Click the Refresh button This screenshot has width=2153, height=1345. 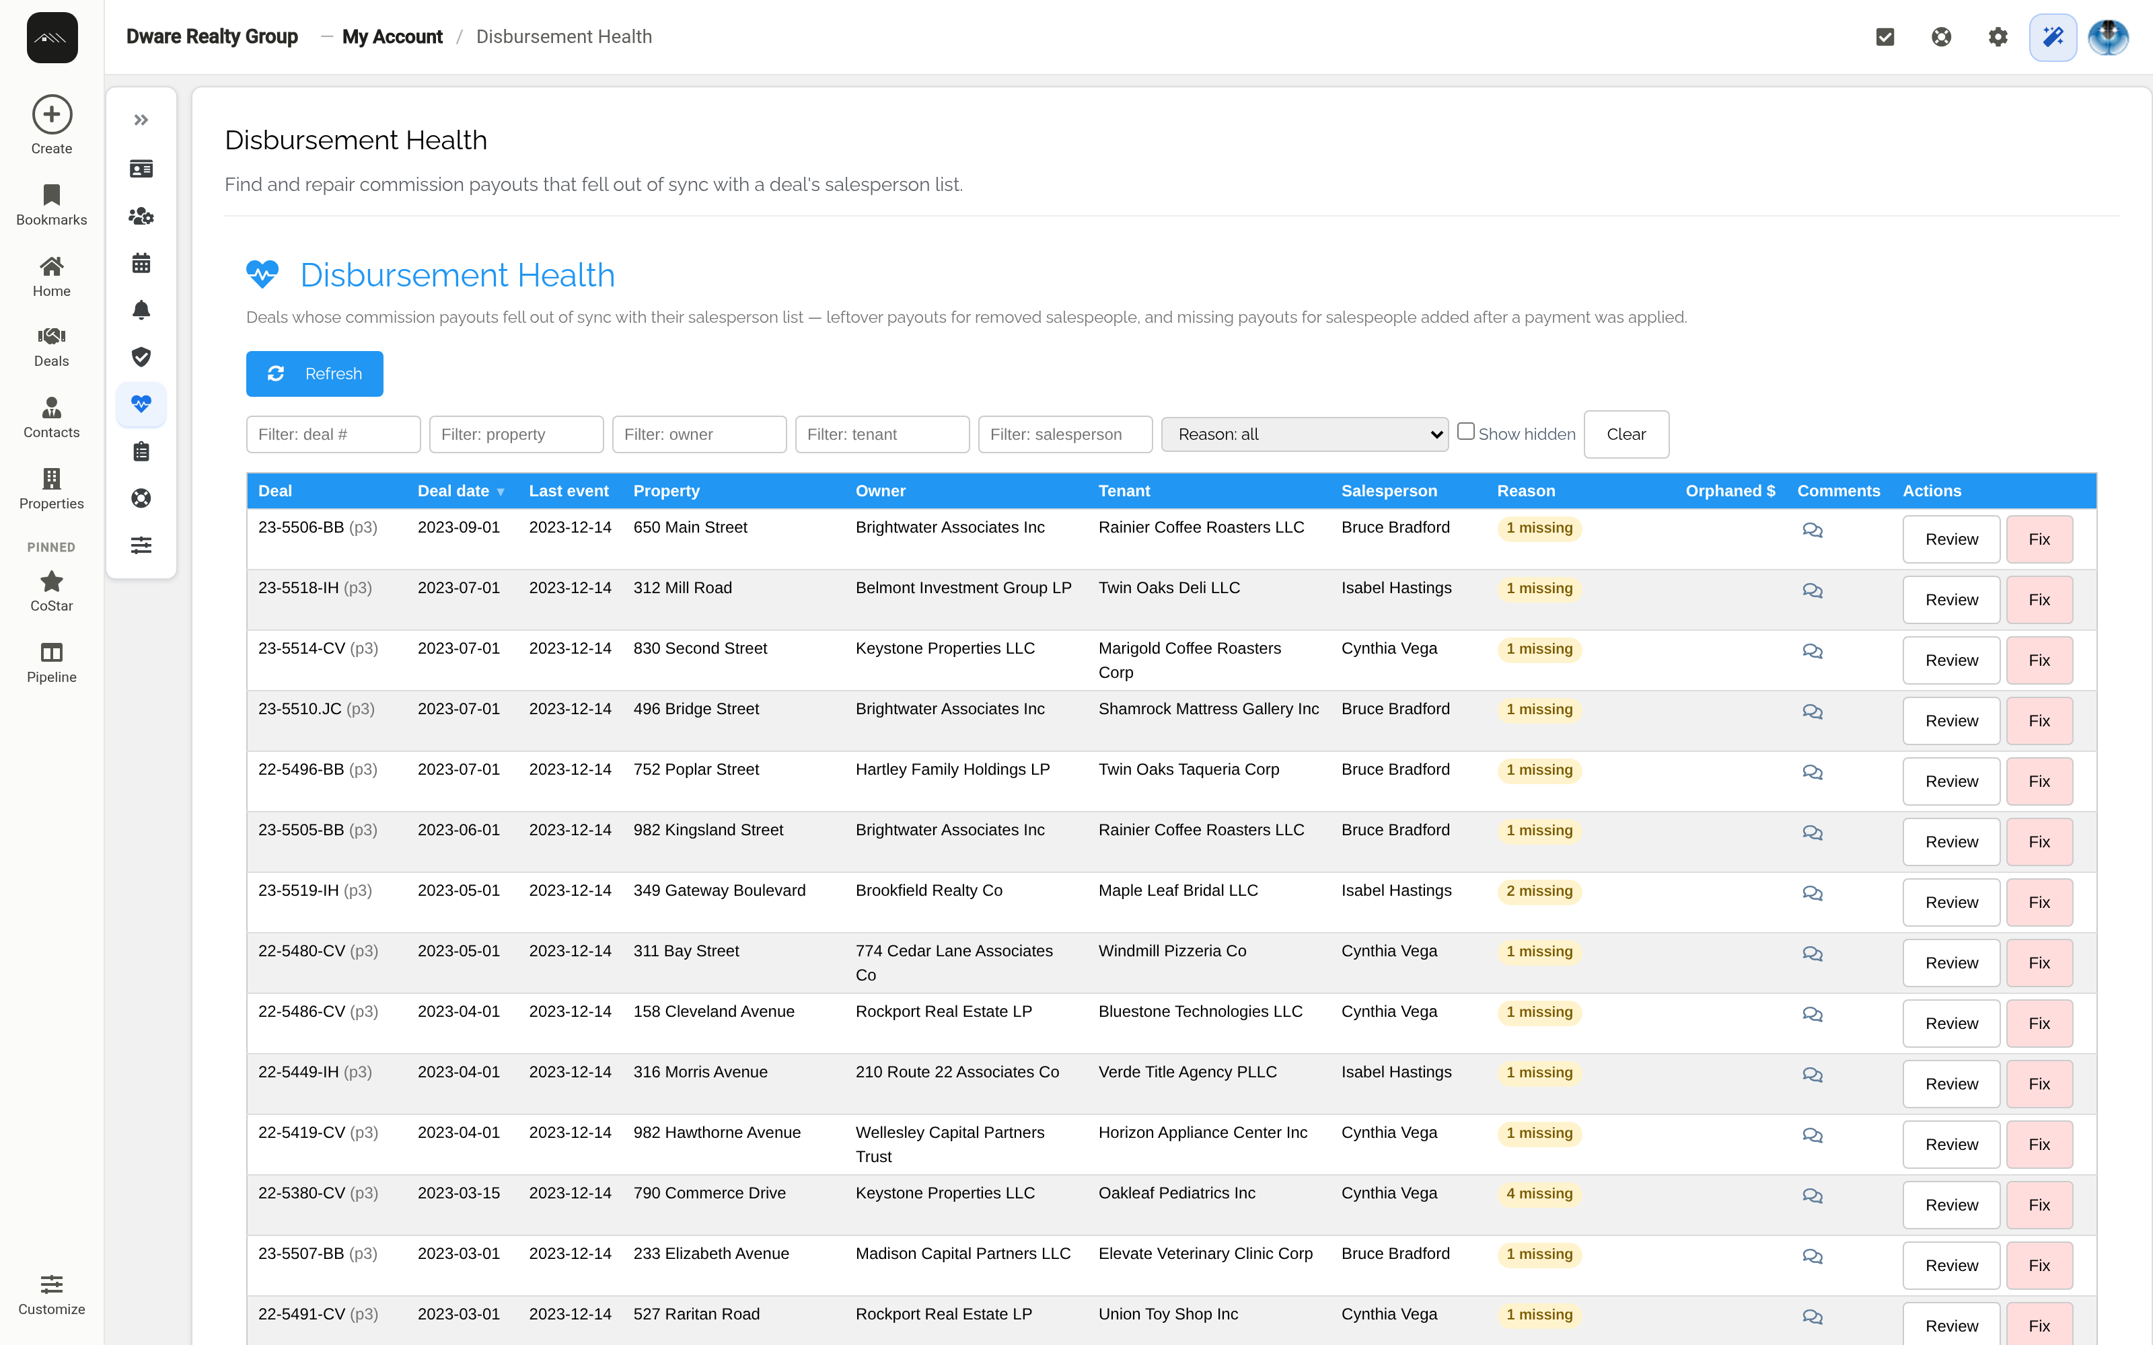pyautogui.click(x=315, y=374)
